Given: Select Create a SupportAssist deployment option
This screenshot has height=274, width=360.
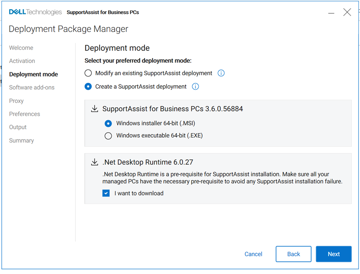Looking at the screenshot, I should point(88,87).
